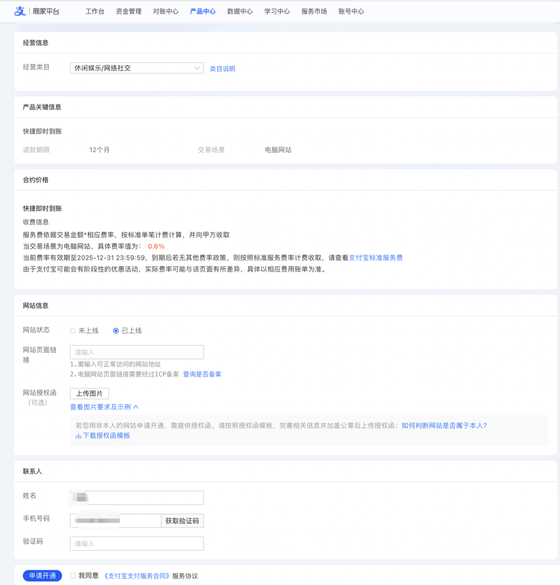Viewport: 560px width, 585px height.
Task: Focus the 验证码 input field
Action: pos(136,543)
